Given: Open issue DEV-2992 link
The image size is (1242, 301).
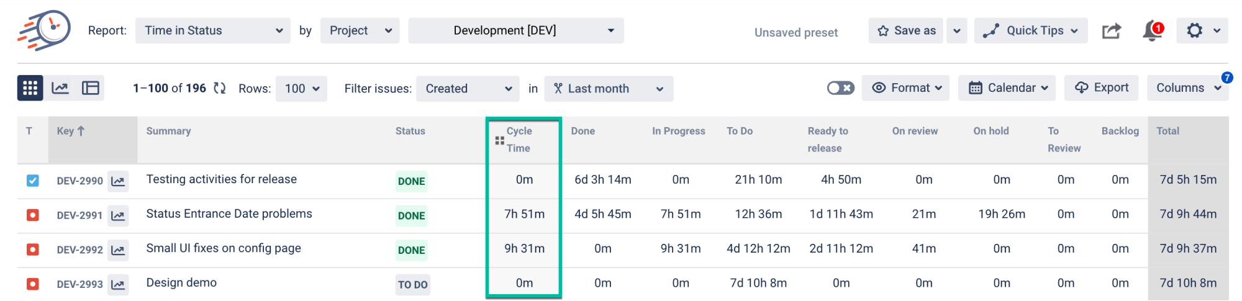Looking at the screenshot, I should (x=80, y=250).
